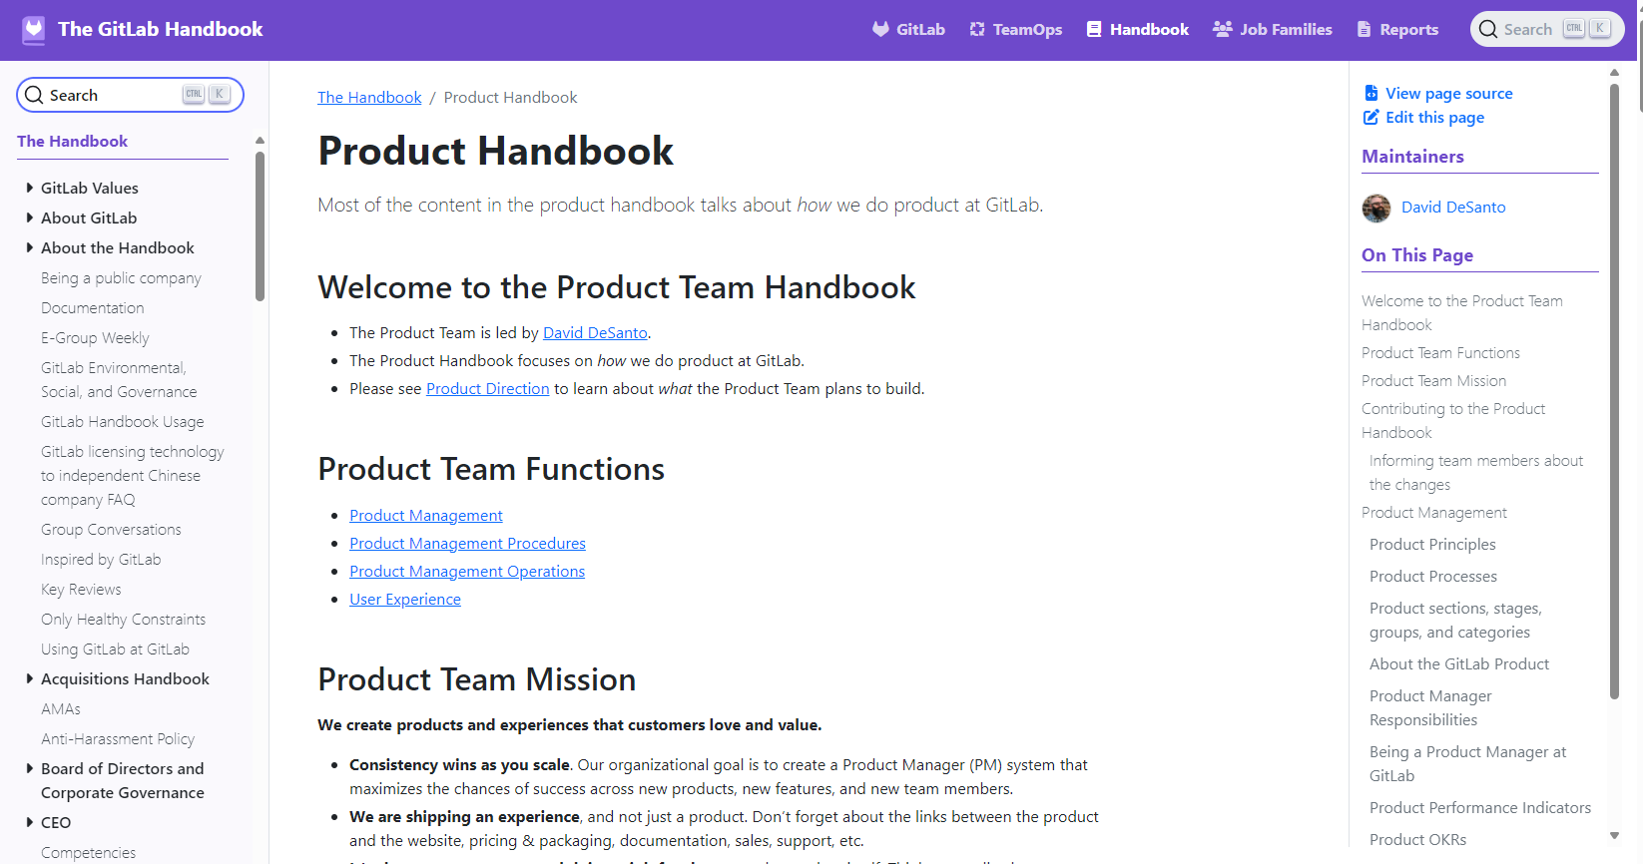Open the Product Direction link
The image size is (1643, 864).
click(x=487, y=389)
